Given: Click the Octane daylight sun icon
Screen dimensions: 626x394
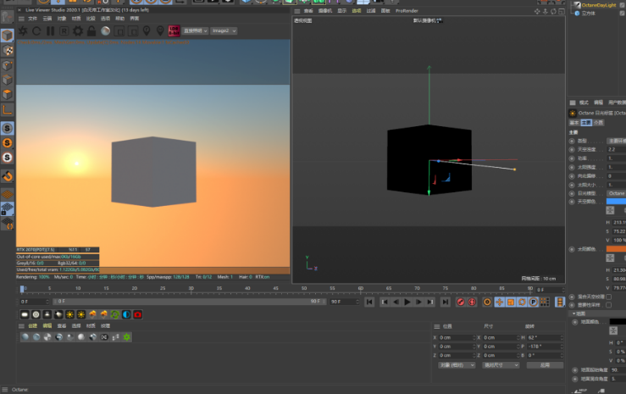Looking at the screenshot, I should [70, 314].
